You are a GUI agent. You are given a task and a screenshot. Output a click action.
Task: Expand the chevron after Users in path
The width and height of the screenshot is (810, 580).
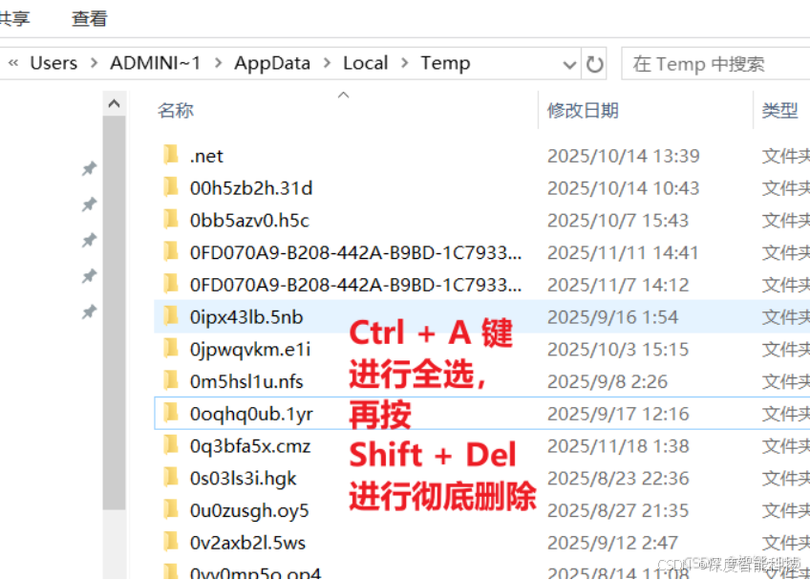tap(94, 63)
